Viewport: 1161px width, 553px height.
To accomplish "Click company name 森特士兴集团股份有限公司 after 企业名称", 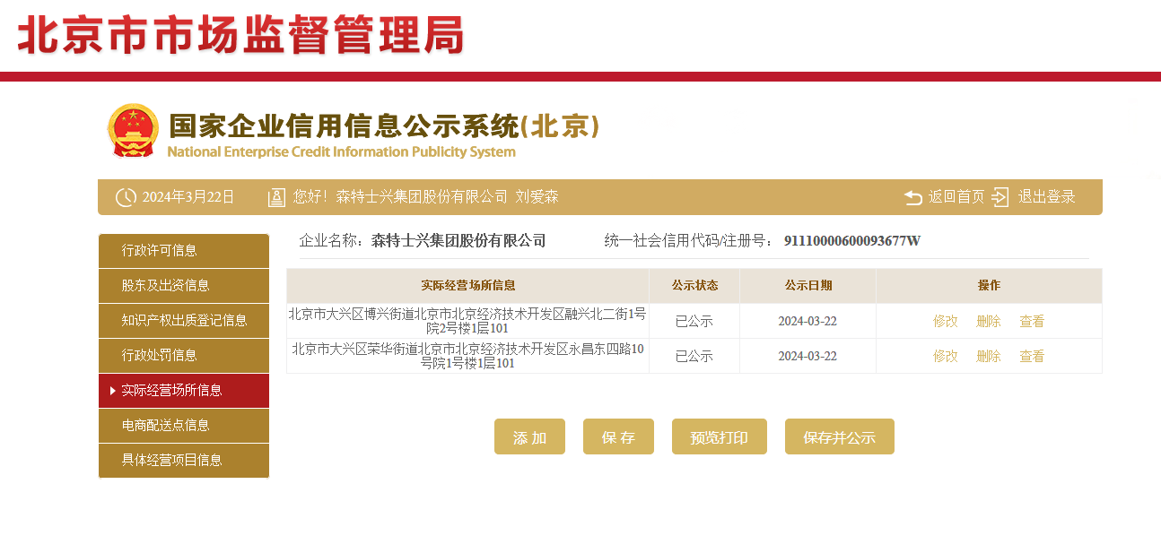I will [458, 241].
